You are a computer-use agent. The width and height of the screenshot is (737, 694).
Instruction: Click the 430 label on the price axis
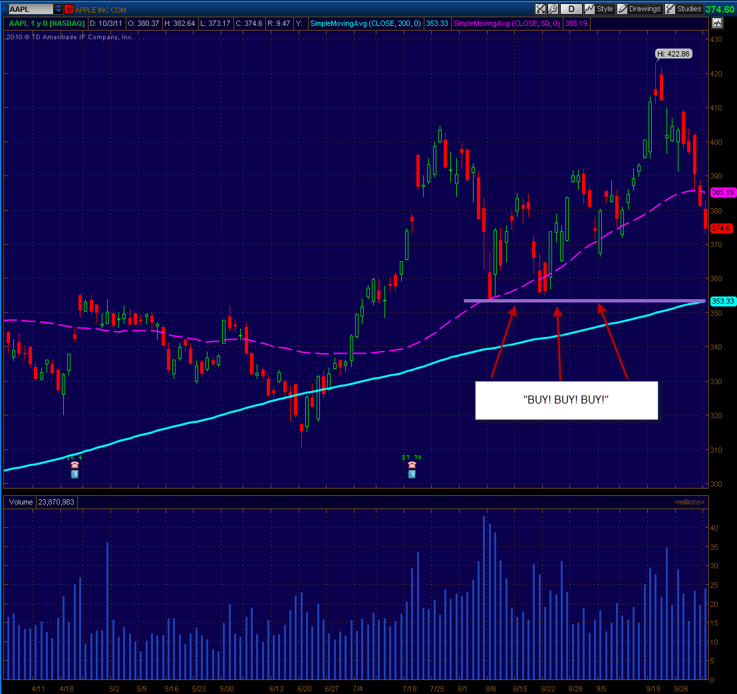point(716,39)
